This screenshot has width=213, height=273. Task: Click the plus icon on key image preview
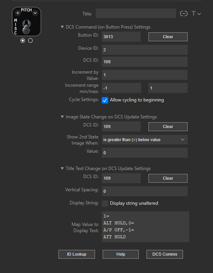(x=18, y=13)
